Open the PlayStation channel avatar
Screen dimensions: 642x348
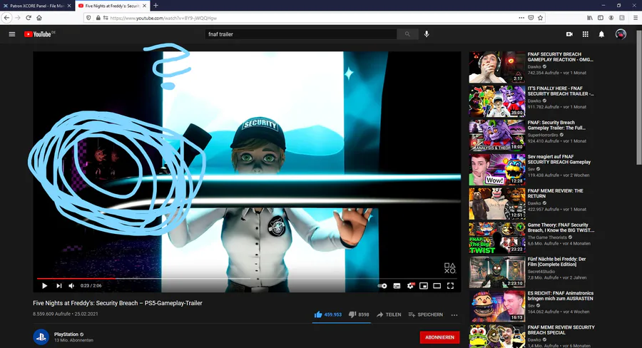pyautogui.click(x=41, y=337)
